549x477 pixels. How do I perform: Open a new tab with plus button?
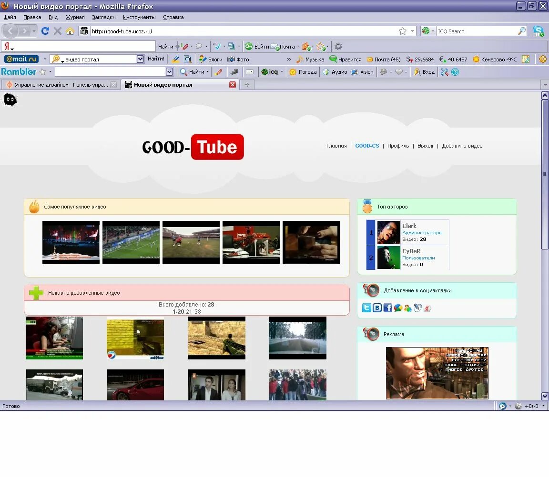coord(247,85)
